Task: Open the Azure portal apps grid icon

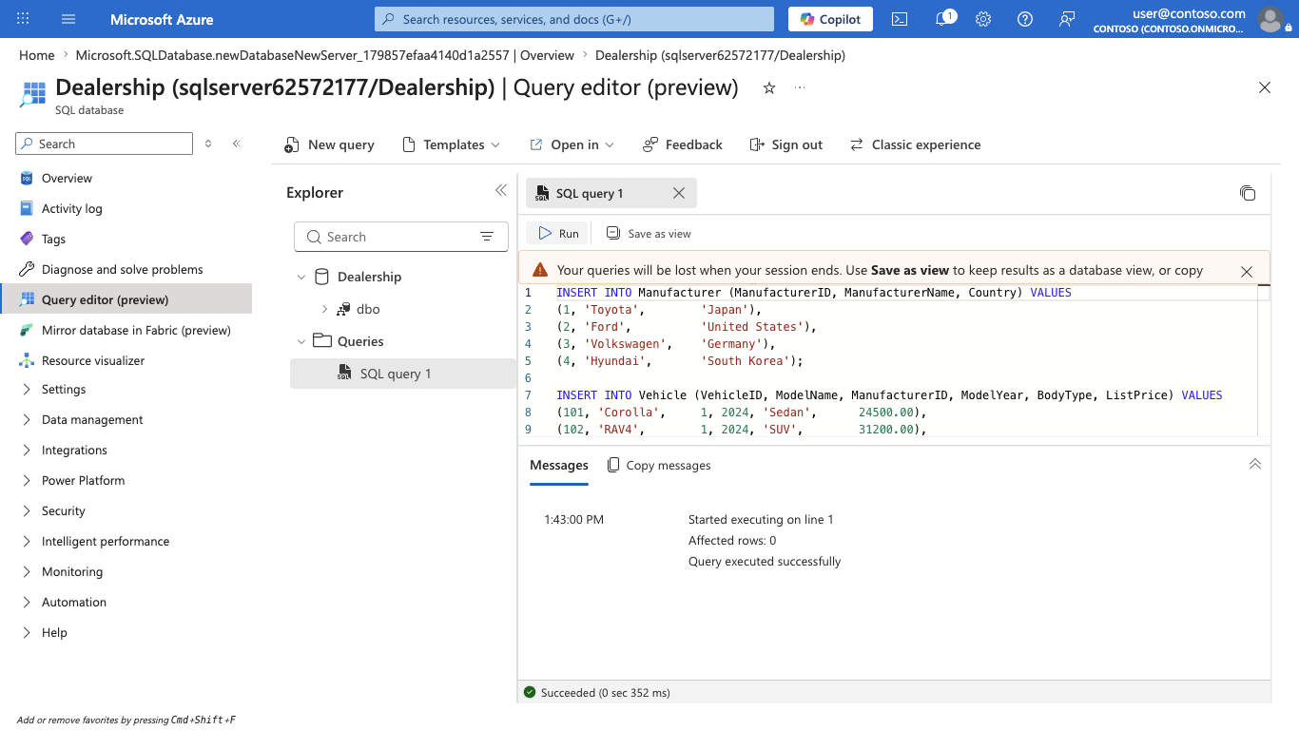Action: pyautogui.click(x=23, y=19)
